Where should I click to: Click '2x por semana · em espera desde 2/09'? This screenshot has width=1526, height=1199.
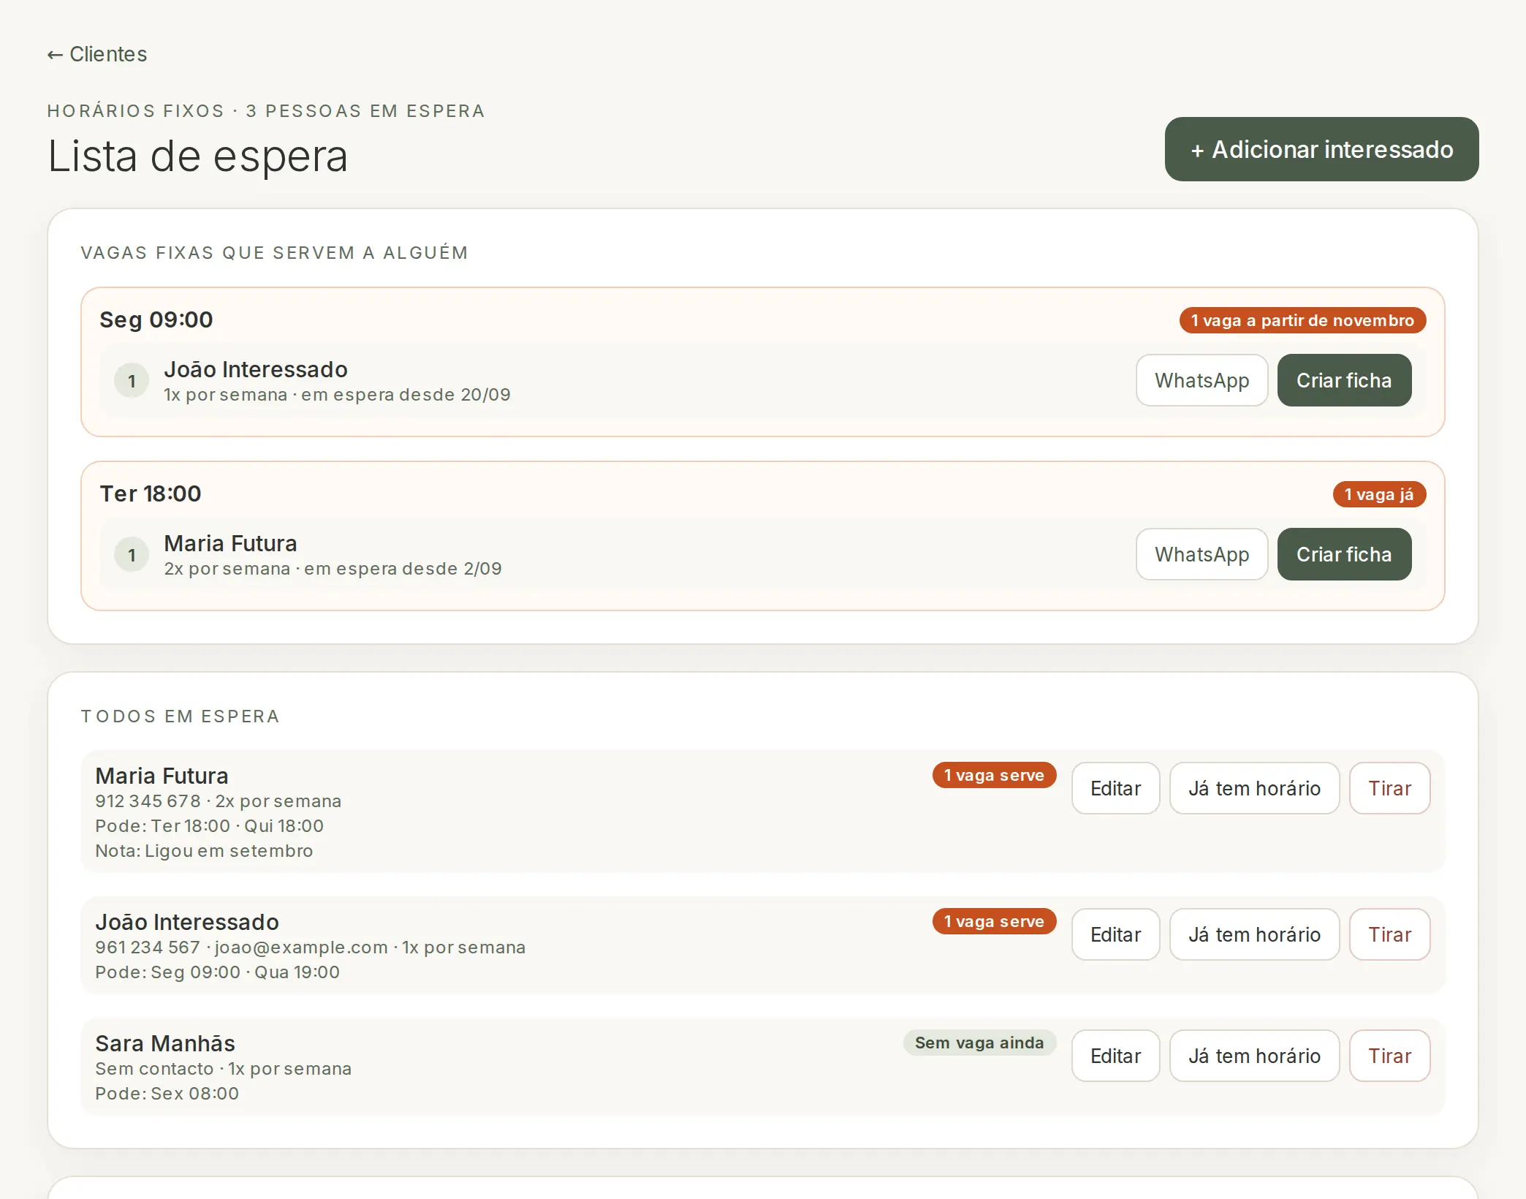[x=333, y=569]
